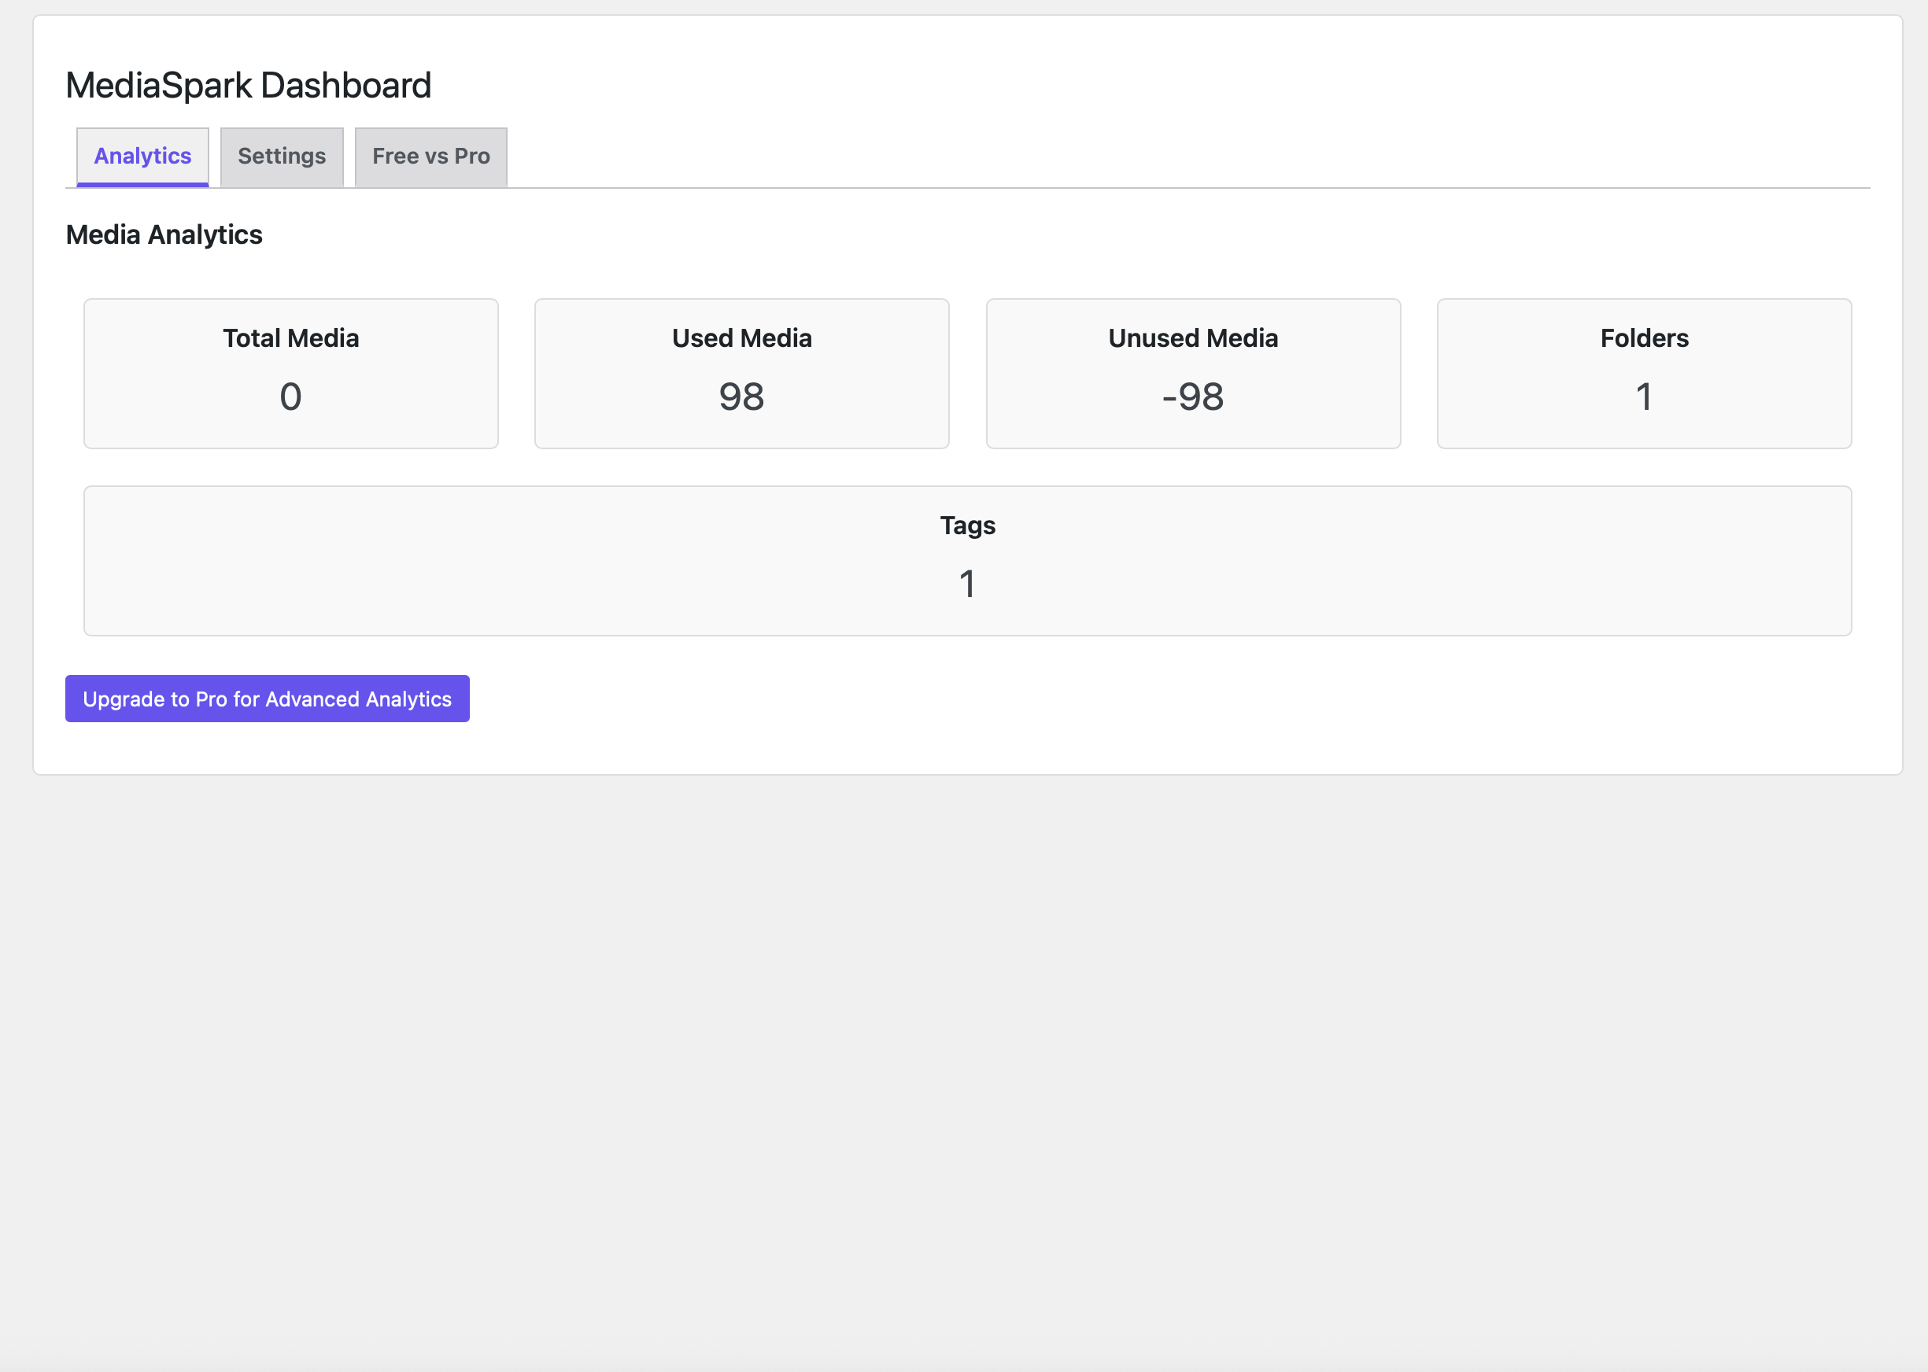Click the MediaSpark Dashboard heading
The width and height of the screenshot is (1928, 1372).
(249, 84)
